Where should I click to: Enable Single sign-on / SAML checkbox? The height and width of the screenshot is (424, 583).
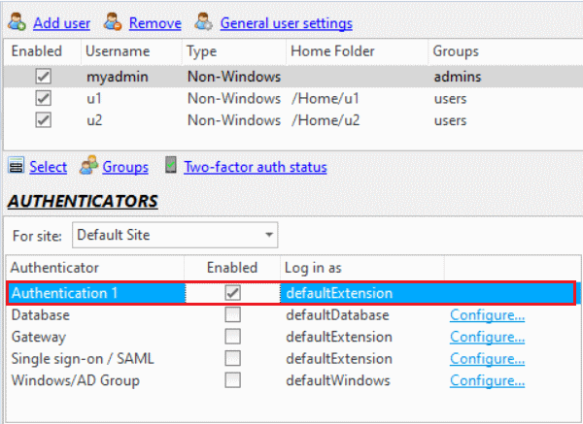tap(232, 359)
